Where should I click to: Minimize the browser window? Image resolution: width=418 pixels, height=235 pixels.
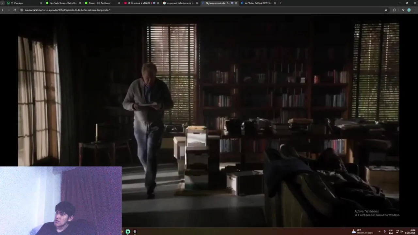coord(399,3)
